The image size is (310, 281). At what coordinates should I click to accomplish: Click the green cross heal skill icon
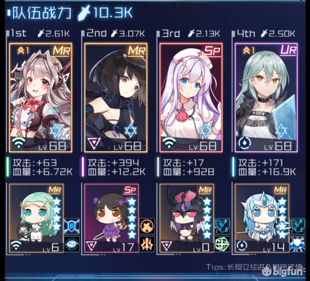click(x=222, y=244)
